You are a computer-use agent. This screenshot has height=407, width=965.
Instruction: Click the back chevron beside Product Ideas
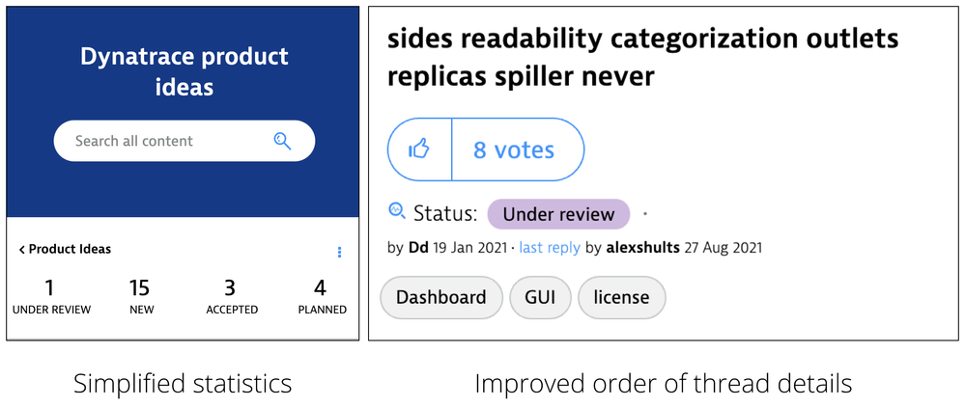pyautogui.click(x=22, y=250)
